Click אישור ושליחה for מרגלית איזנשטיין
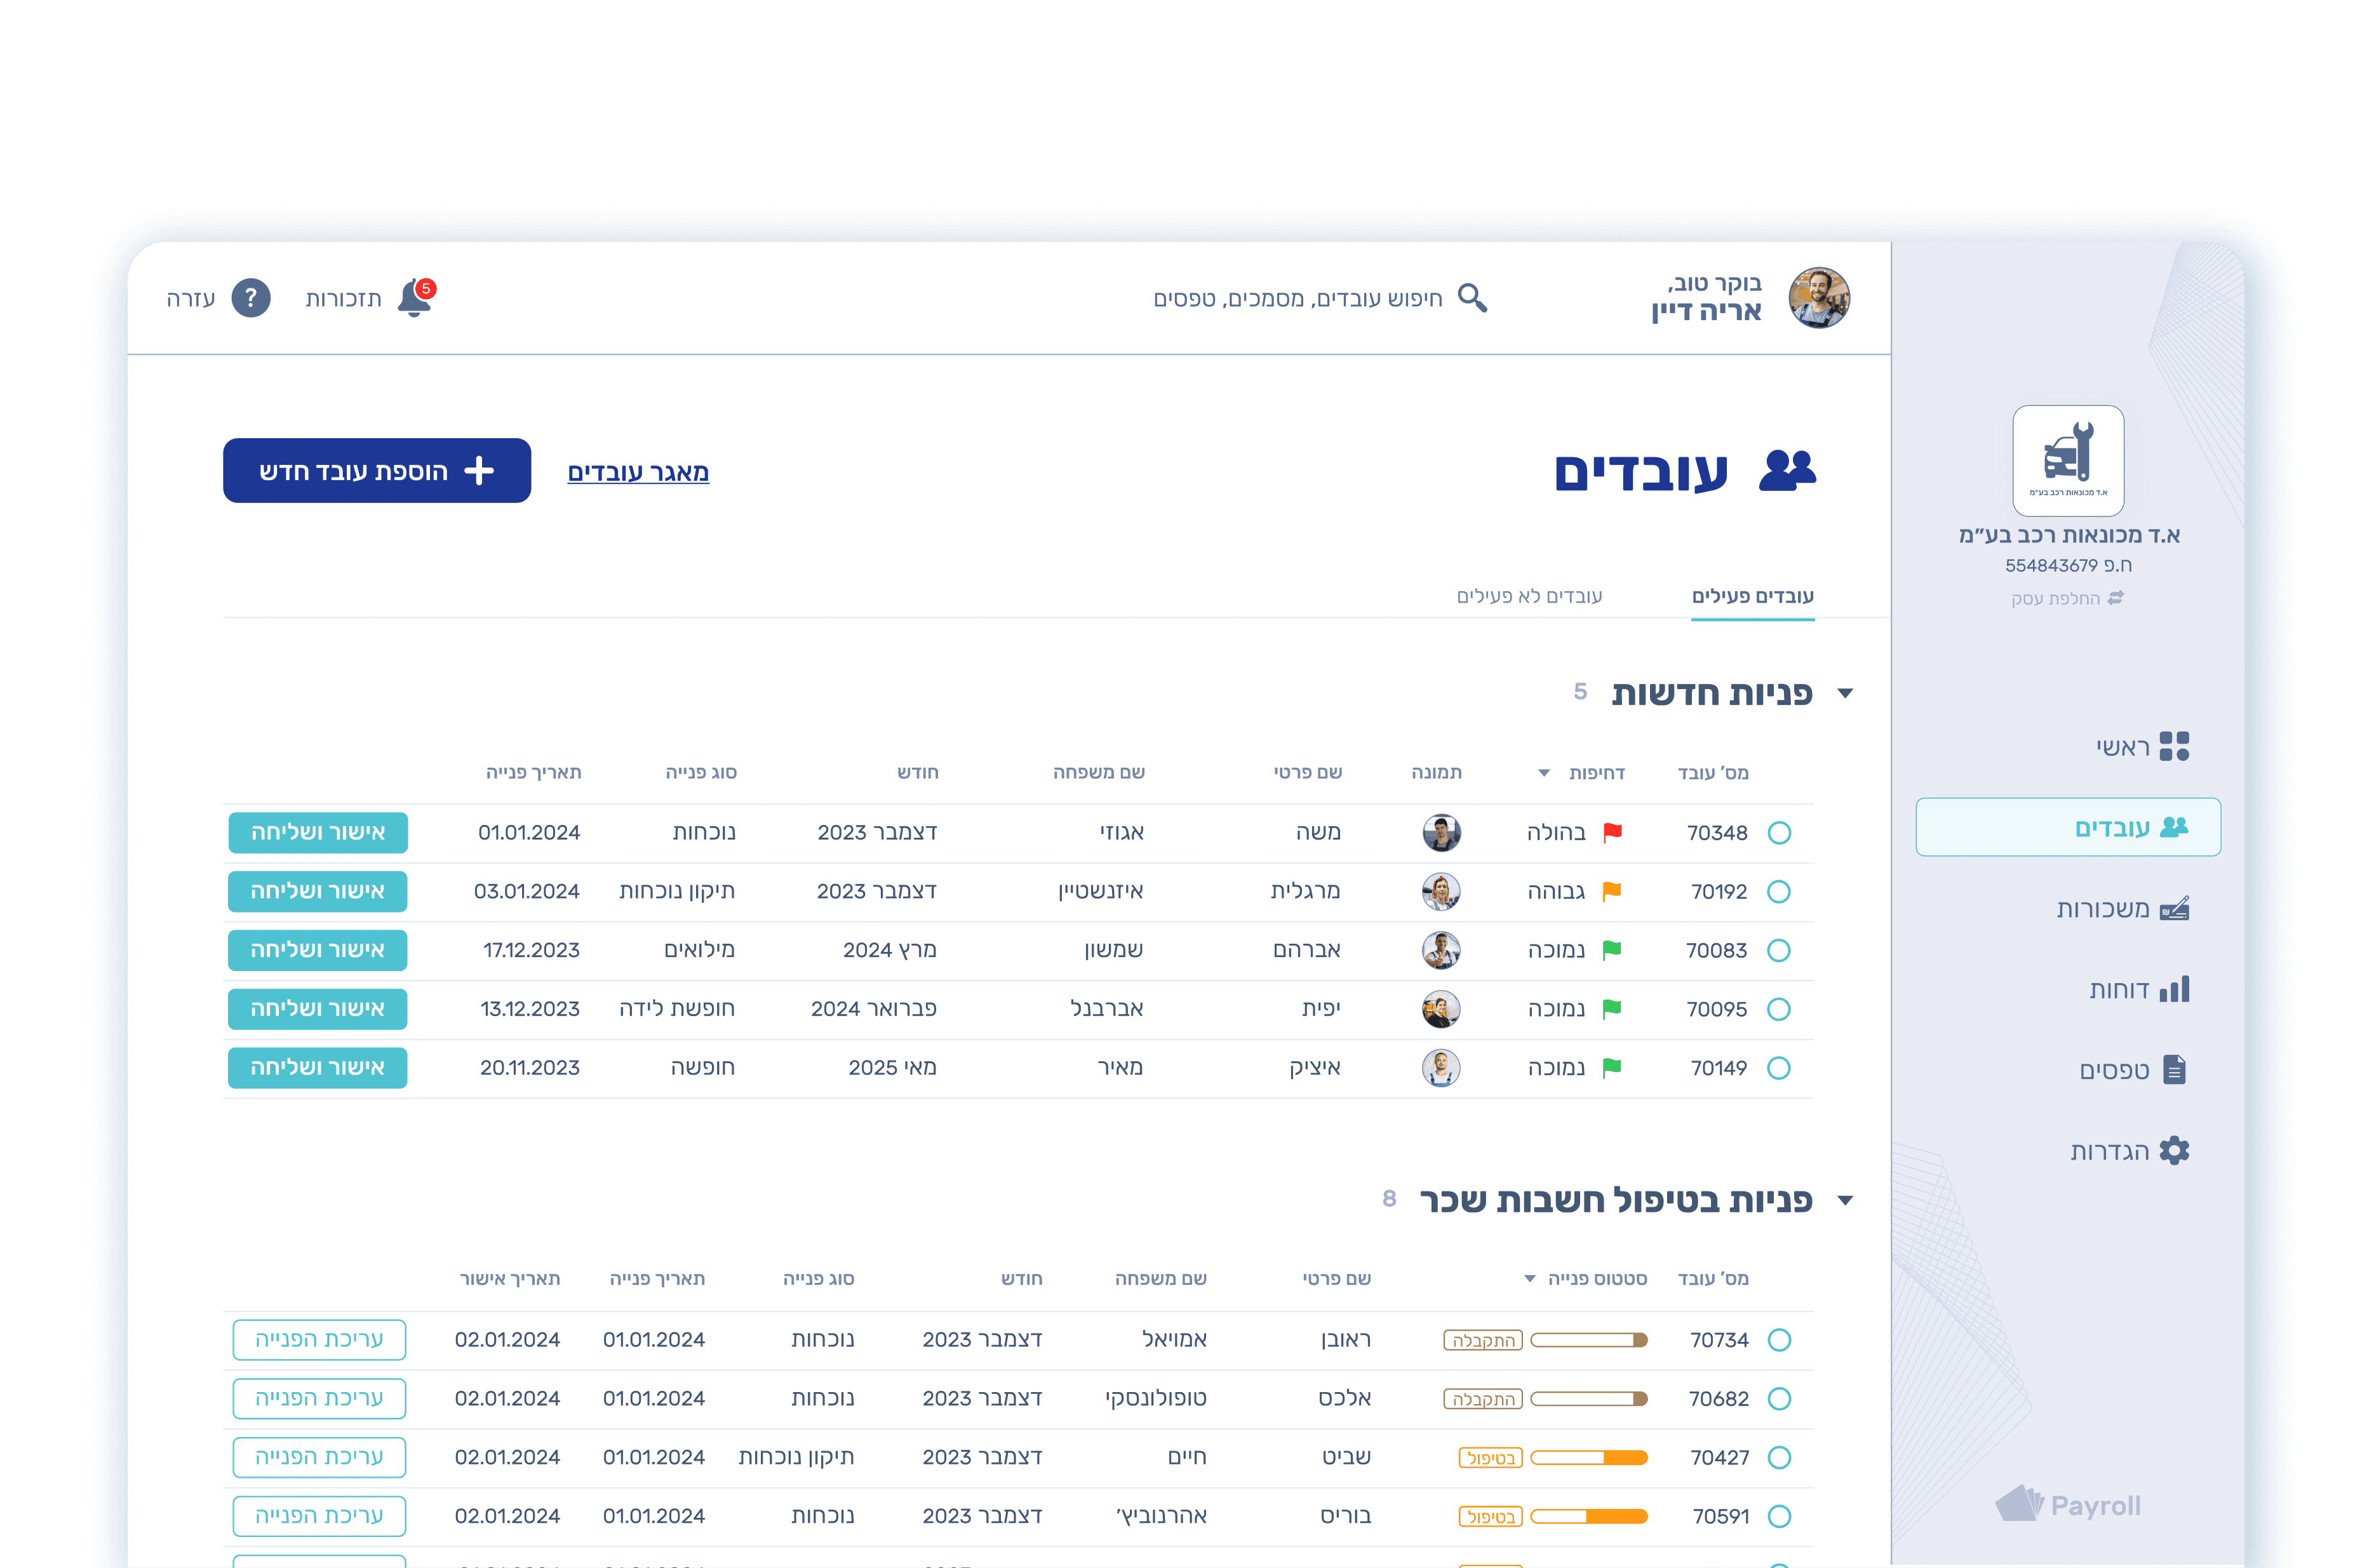2374x1568 pixels. click(318, 892)
